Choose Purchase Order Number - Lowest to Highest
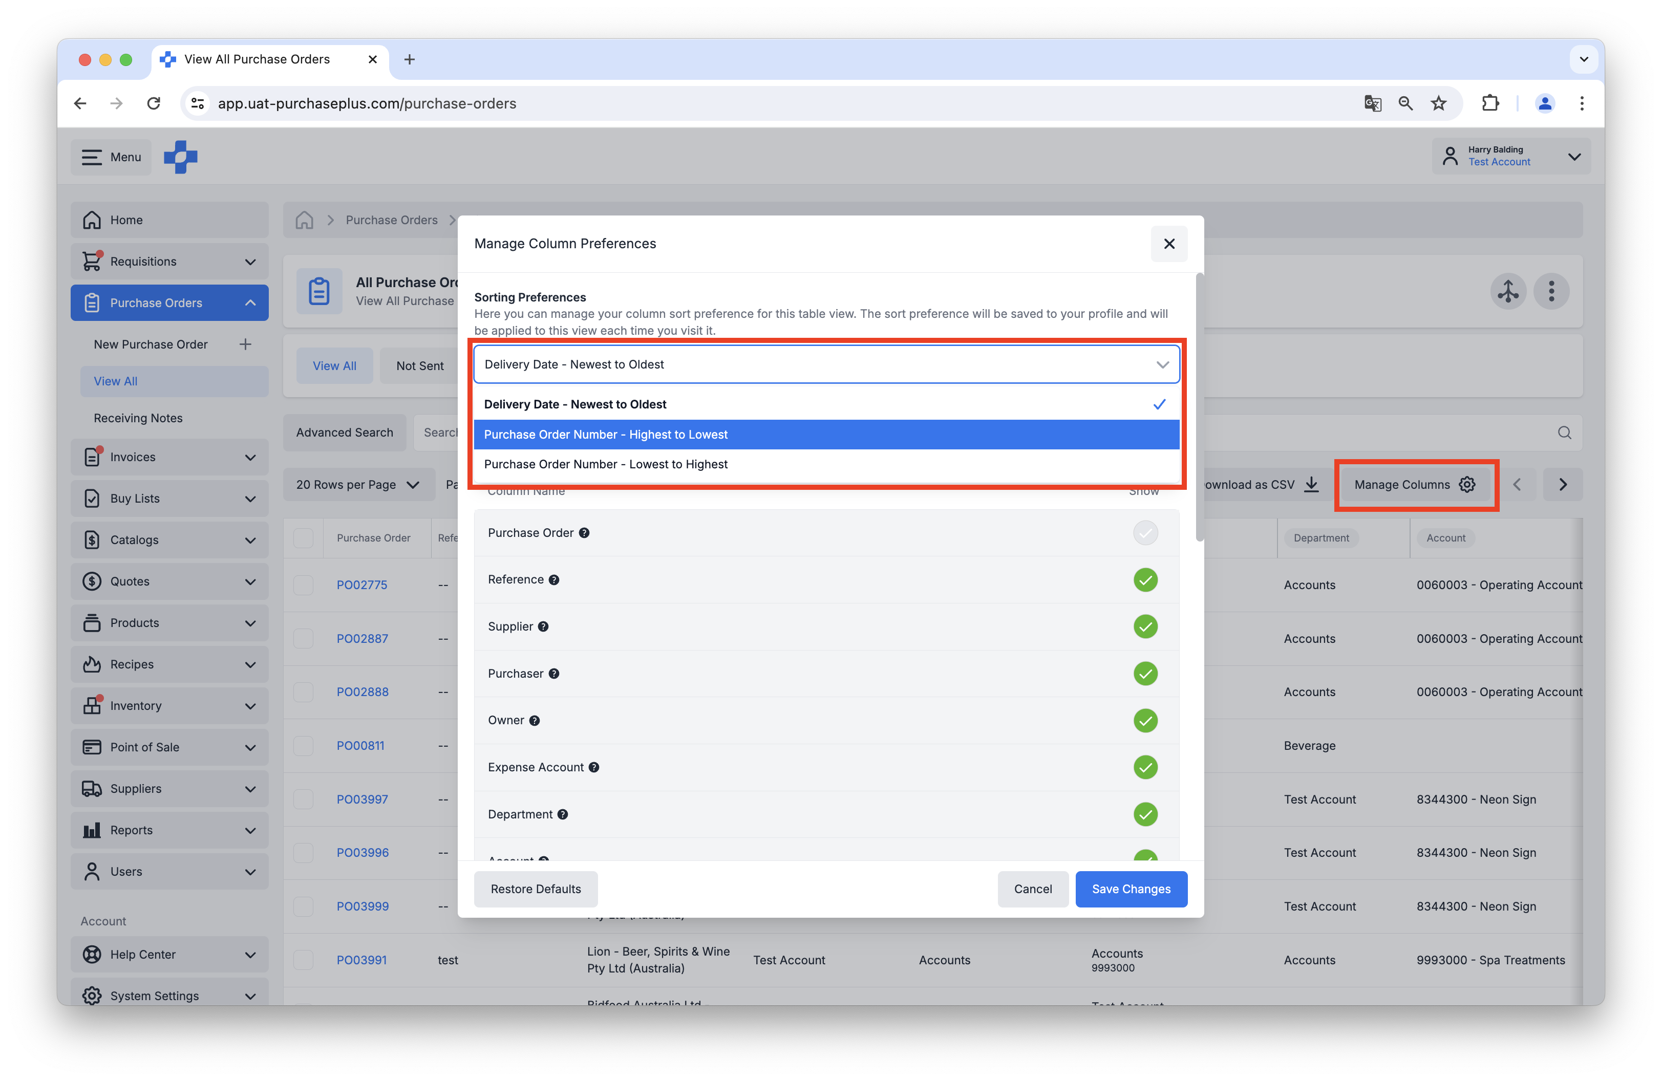 click(826, 464)
